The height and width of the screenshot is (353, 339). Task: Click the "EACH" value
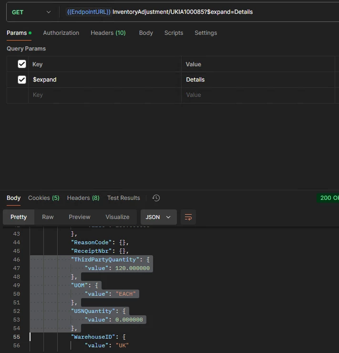point(125,294)
